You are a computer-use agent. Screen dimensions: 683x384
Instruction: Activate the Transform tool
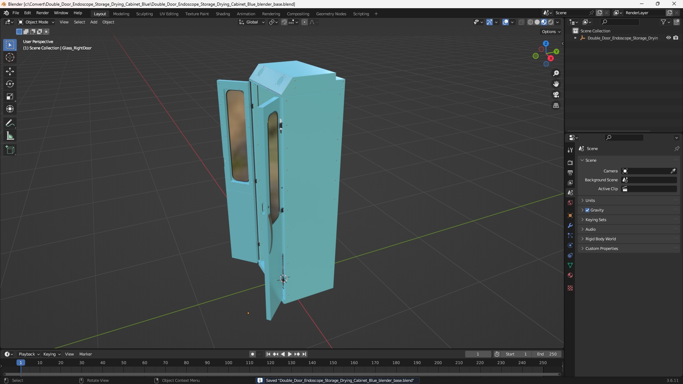pyautogui.click(x=10, y=109)
